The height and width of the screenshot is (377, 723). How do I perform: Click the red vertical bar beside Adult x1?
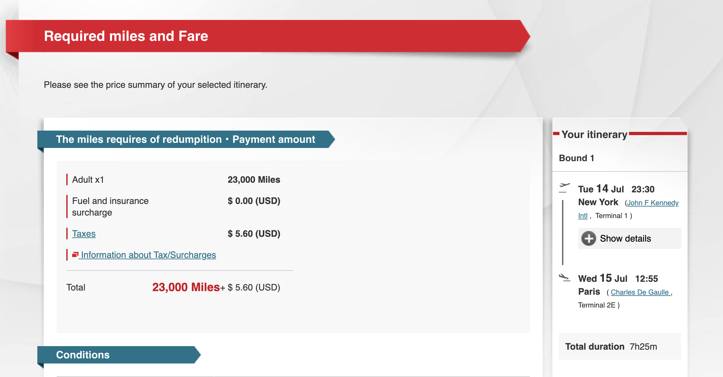(67, 179)
